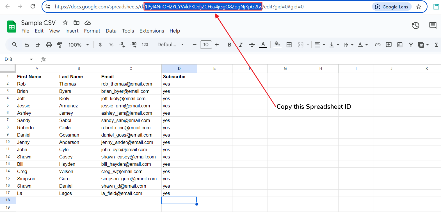Viewport: 441px width, 212px height.
Task: Click the increase font size plus button
Action: (217, 45)
